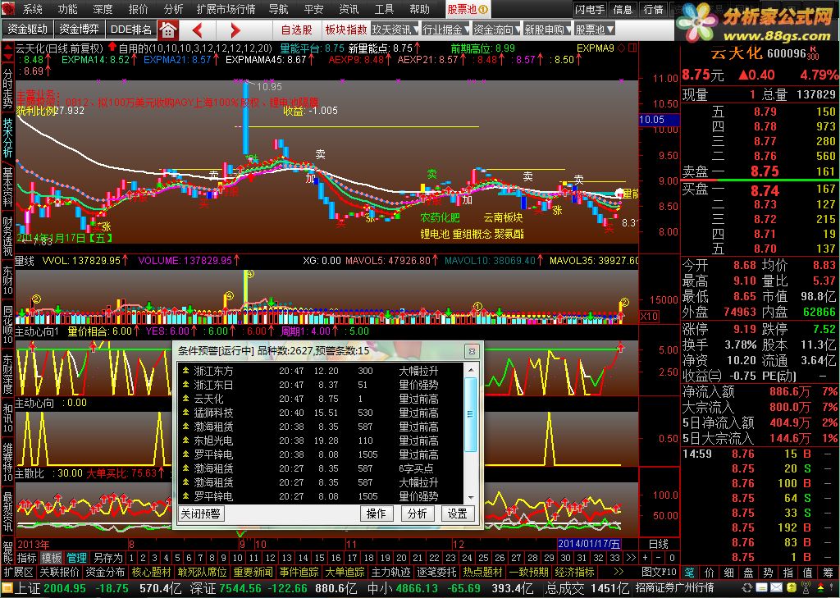The height and width of the screenshot is (598, 840).
Task: Click the DDE排名 toolbar button
Action: (x=131, y=30)
